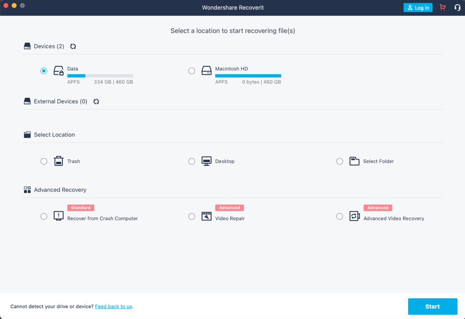Screen dimensions: 465x319
Task: Click the Trash location icon
Action: [x=59, y=161]
